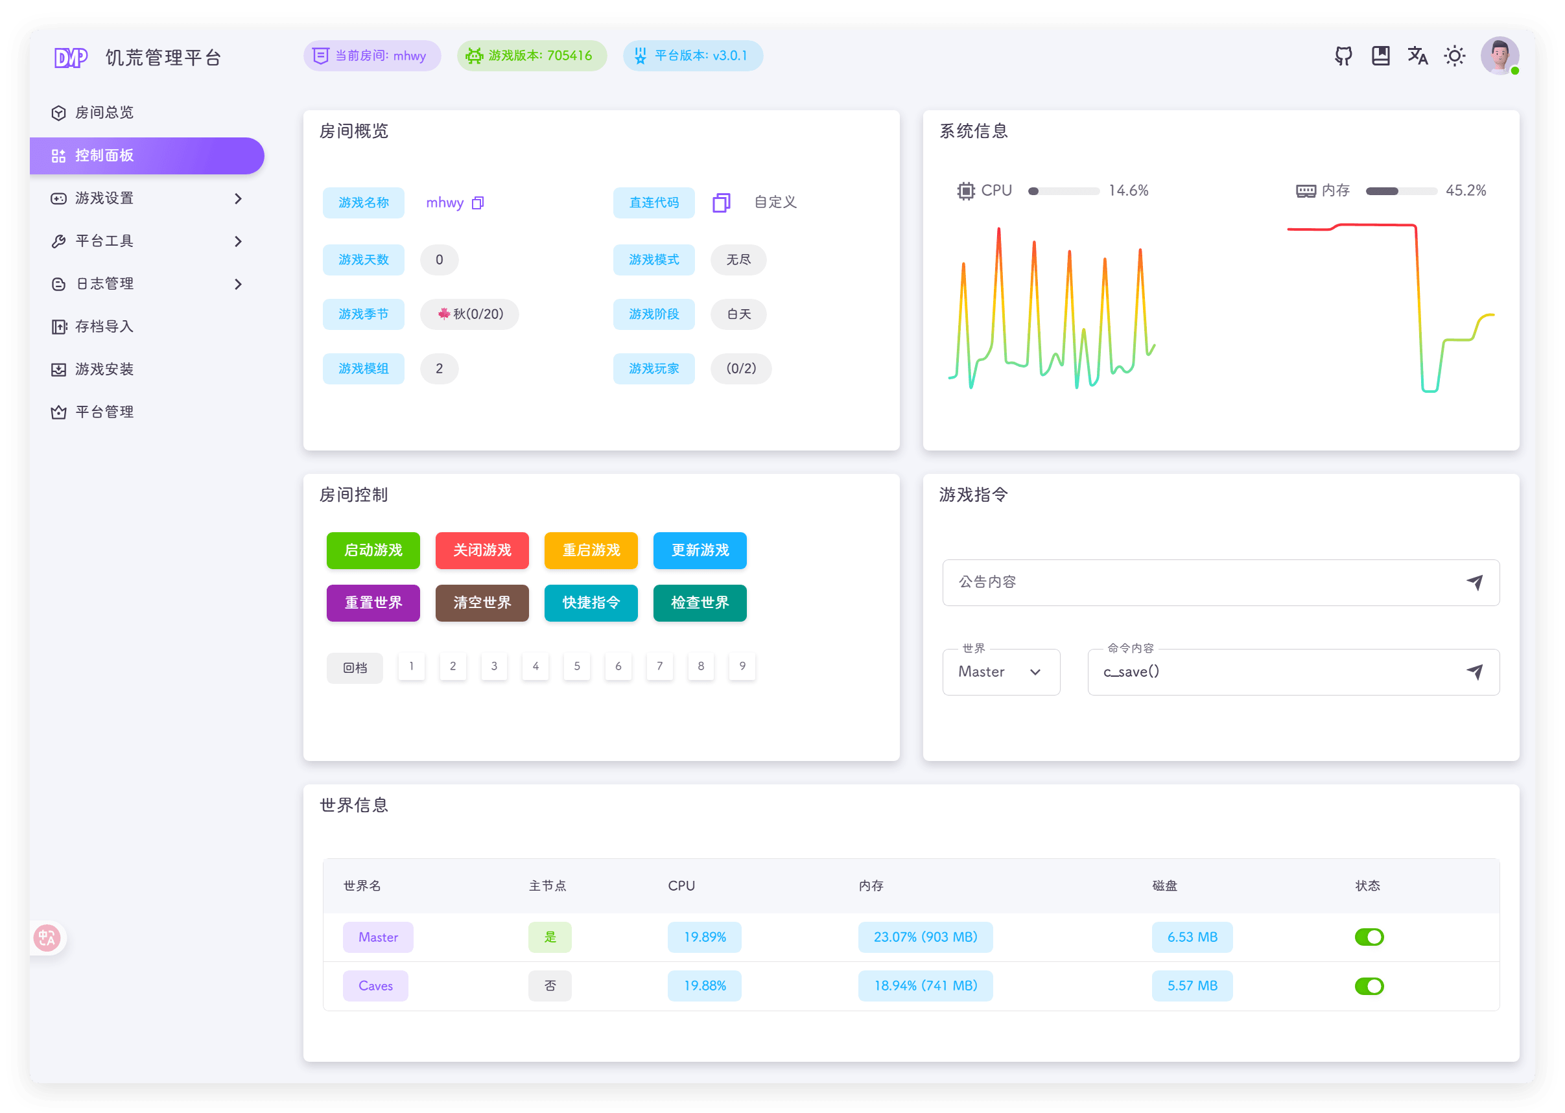The image size is (1565, 1113).
Task: Go to 房间总览 in sidebar
Action: point(104,113)
